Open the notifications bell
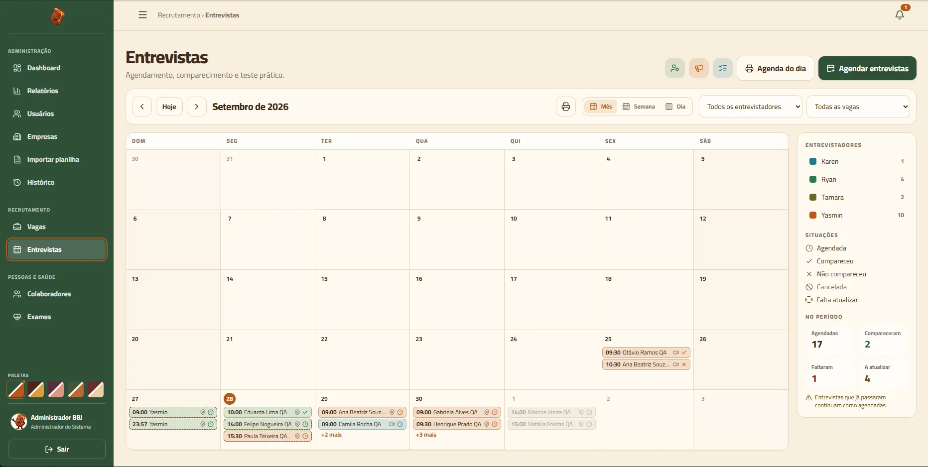The image size is (928, 467). (x=900, y=15)
